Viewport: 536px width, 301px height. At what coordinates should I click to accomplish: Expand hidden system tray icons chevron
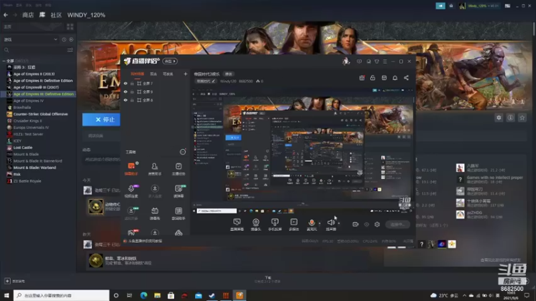[x=464, y=295]
